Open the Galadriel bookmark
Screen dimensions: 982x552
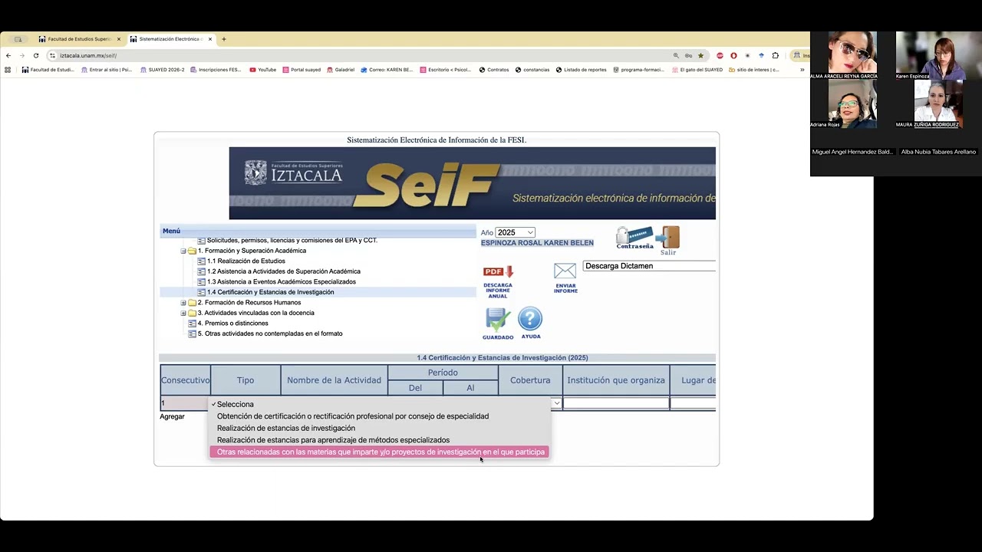click(x=341, y=70)
